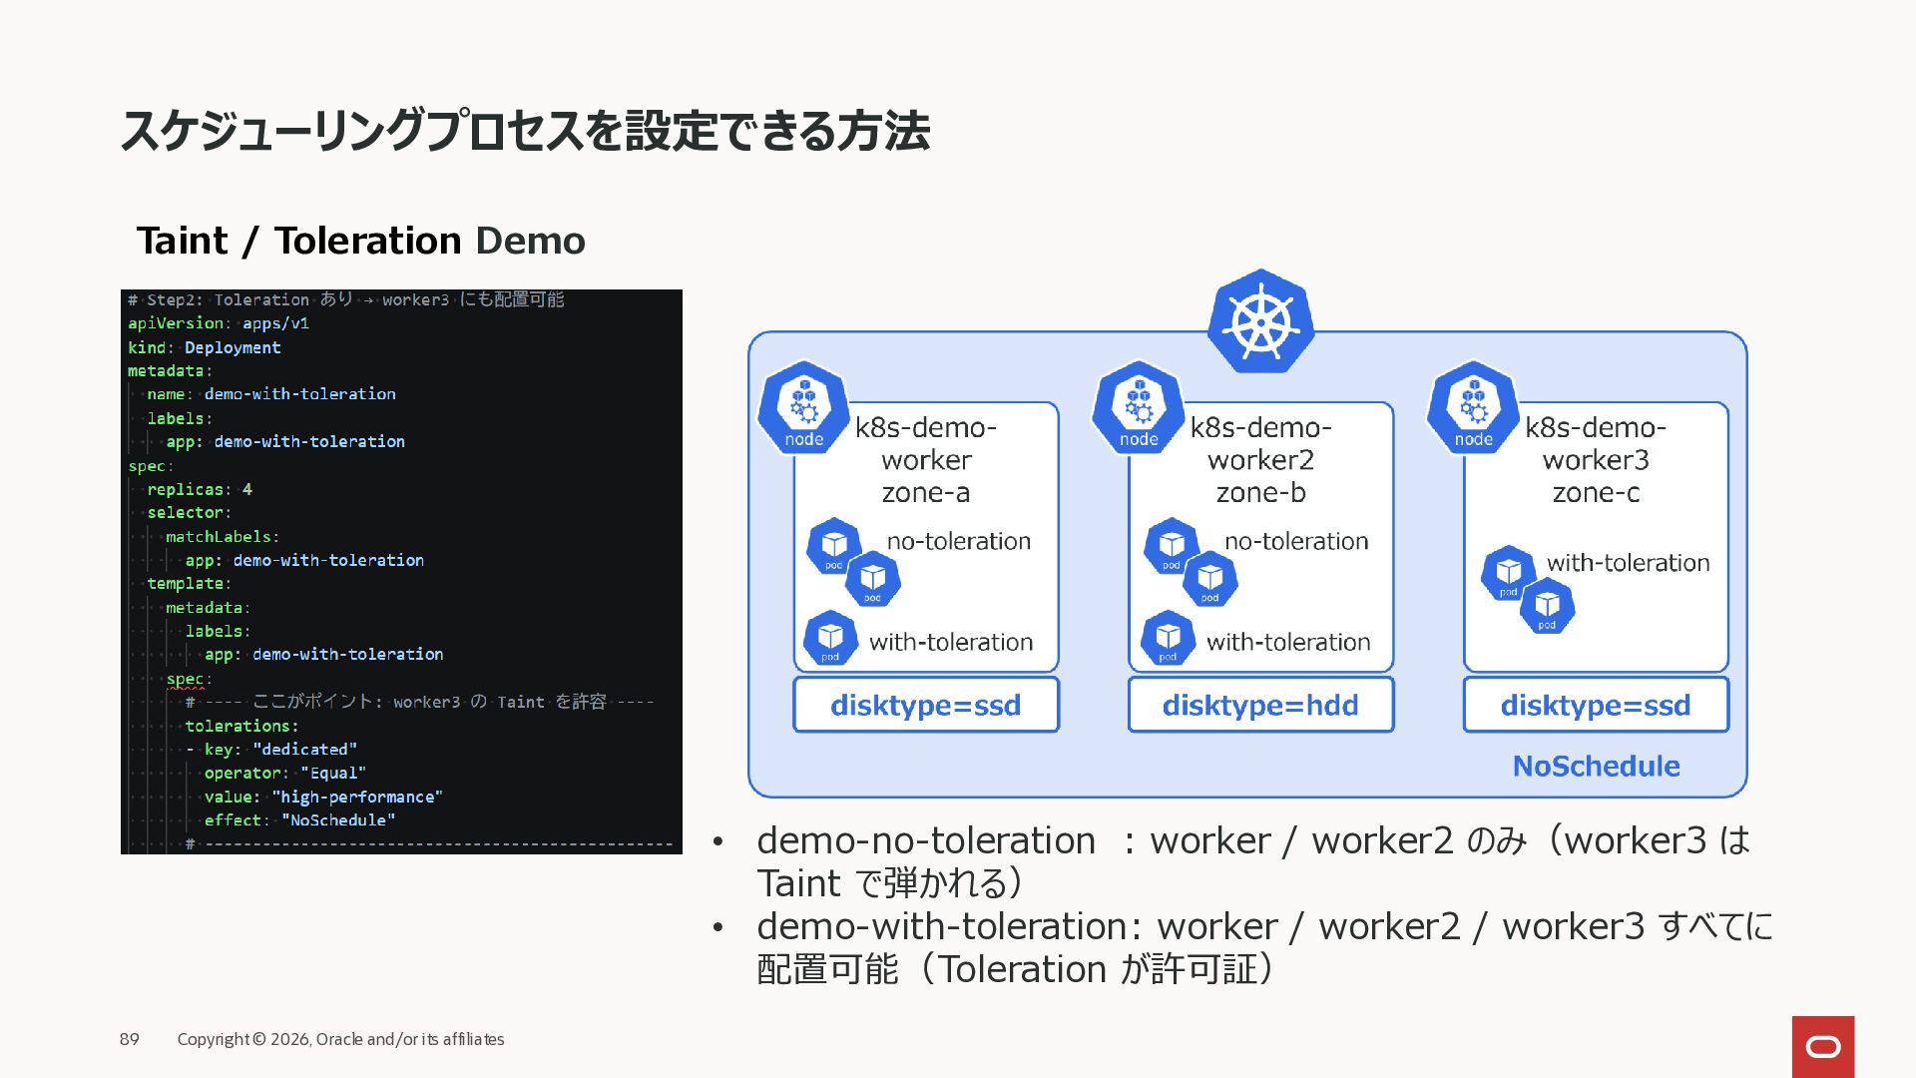Click the disktype=hdd label box
The image size is (1916, 1078).
click(1260, 705)
